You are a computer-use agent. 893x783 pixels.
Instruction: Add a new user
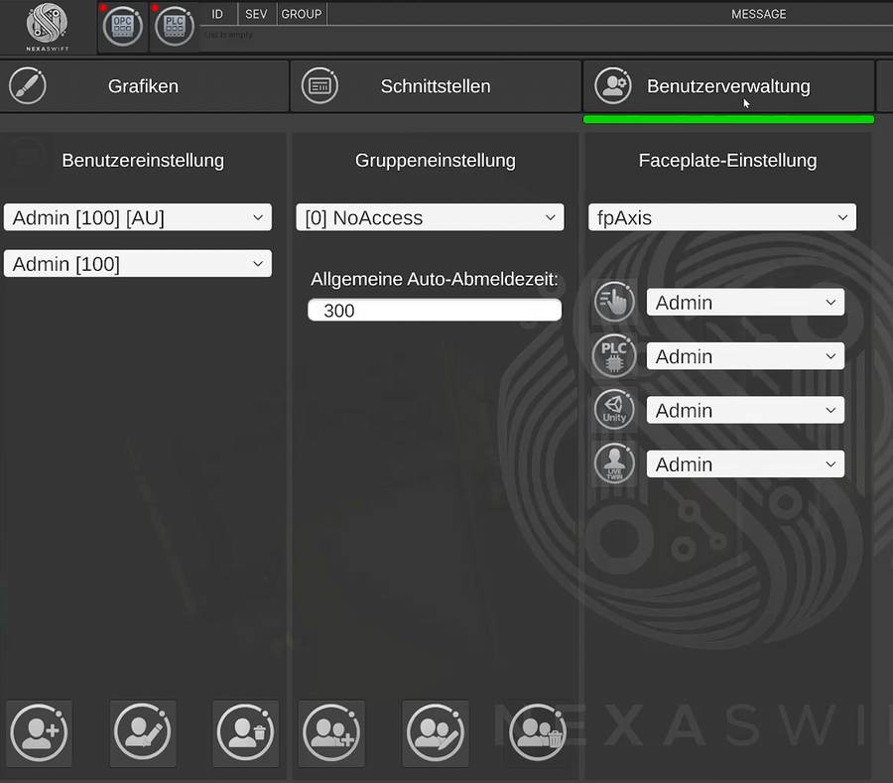(x=39, y=733)
